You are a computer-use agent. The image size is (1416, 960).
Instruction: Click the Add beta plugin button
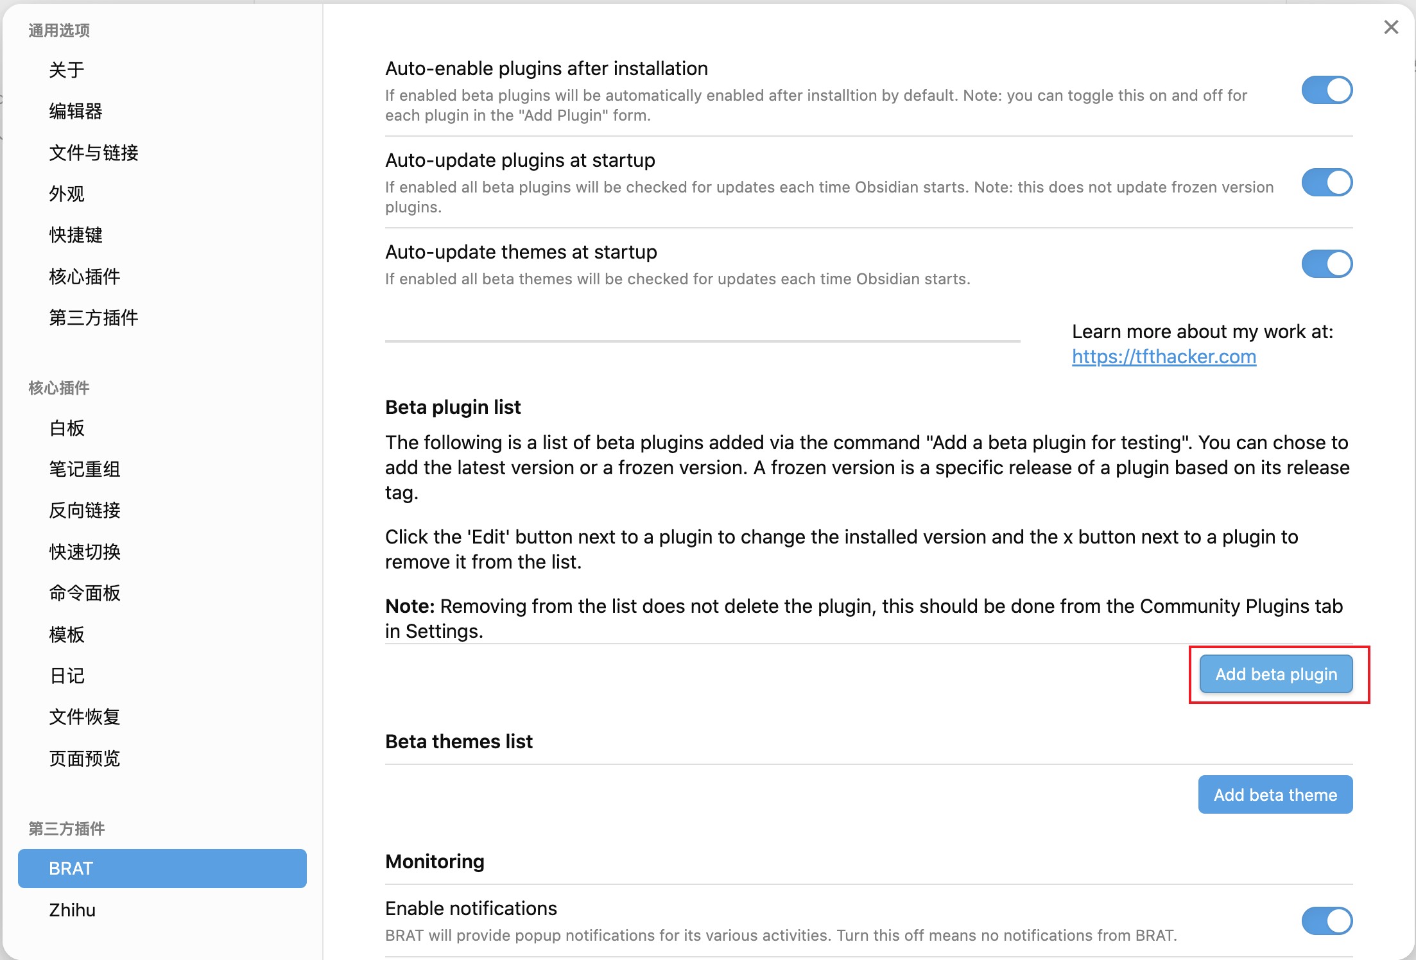point(1275,674)
